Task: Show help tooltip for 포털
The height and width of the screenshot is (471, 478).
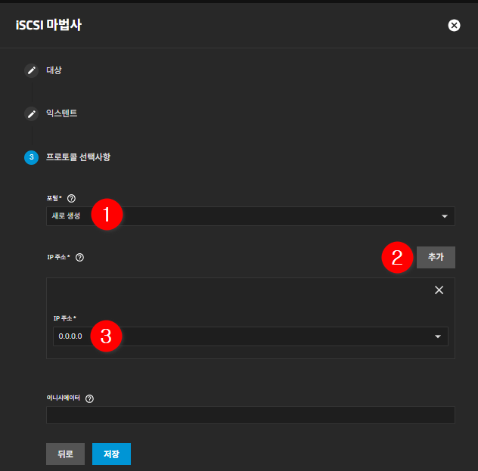Action: pos(71,199)
